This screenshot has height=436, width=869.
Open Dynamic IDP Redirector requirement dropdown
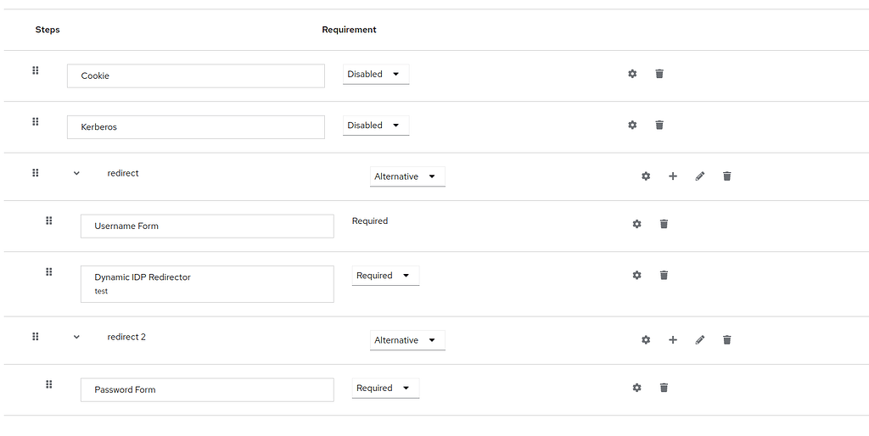click(x=385, y=276)
